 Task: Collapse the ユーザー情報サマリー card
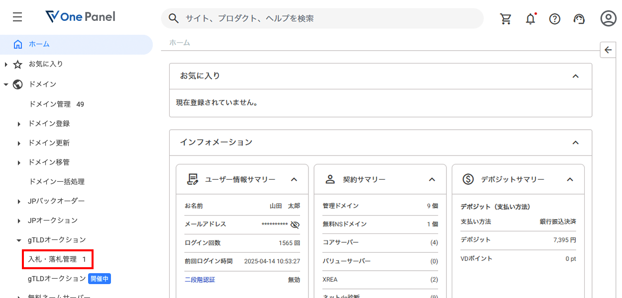click(294, 179)
